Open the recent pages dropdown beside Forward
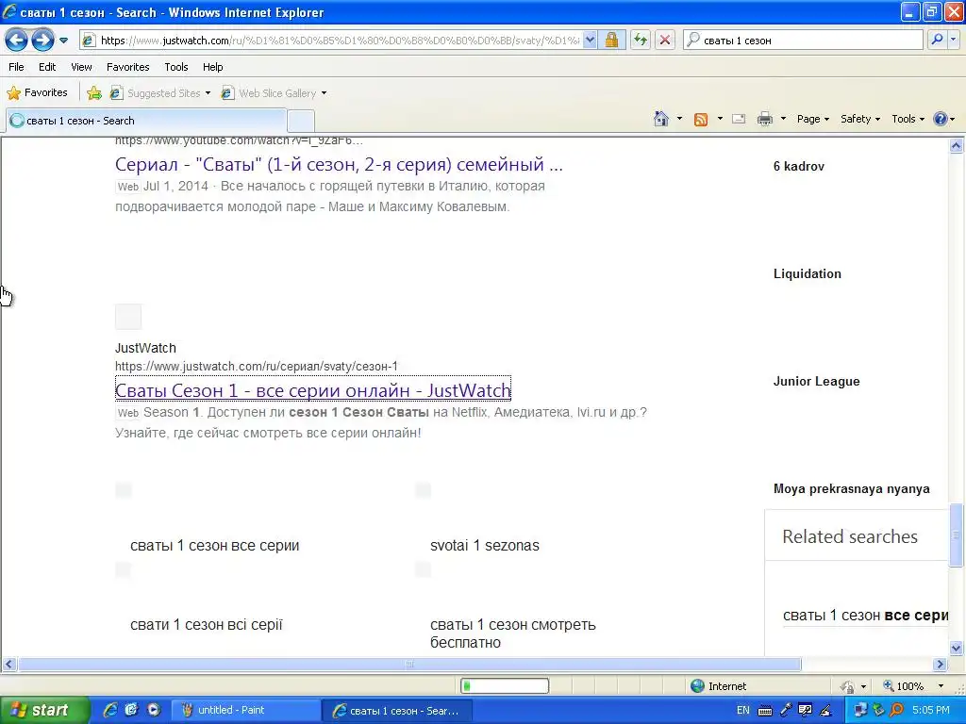Viewport: 966px width, 724px height. click(x=63, y=41)
